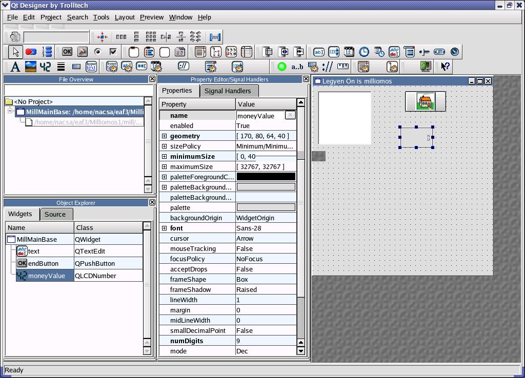Click the house image button on the form
Screen dimensions: 525x378
pyautogui.click(x=425, y=101)
